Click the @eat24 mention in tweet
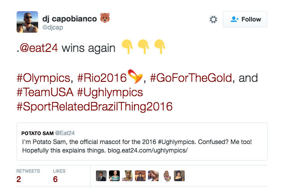 click(x=39, y=48)
